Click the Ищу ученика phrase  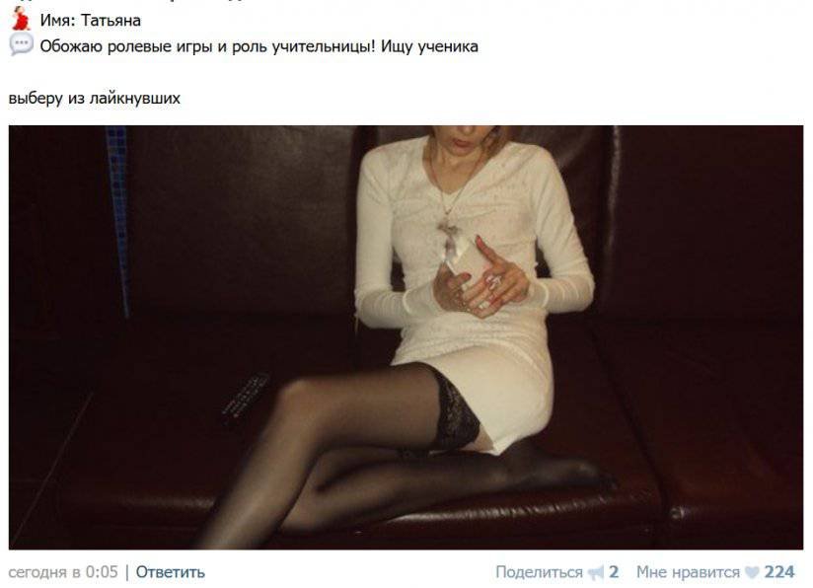pos(429,46)
